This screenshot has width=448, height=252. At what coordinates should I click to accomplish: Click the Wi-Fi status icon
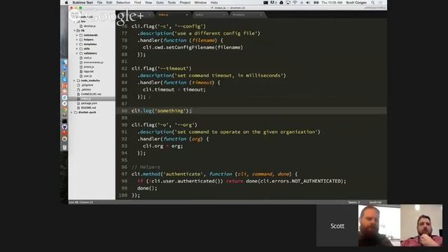coord(295,3)
